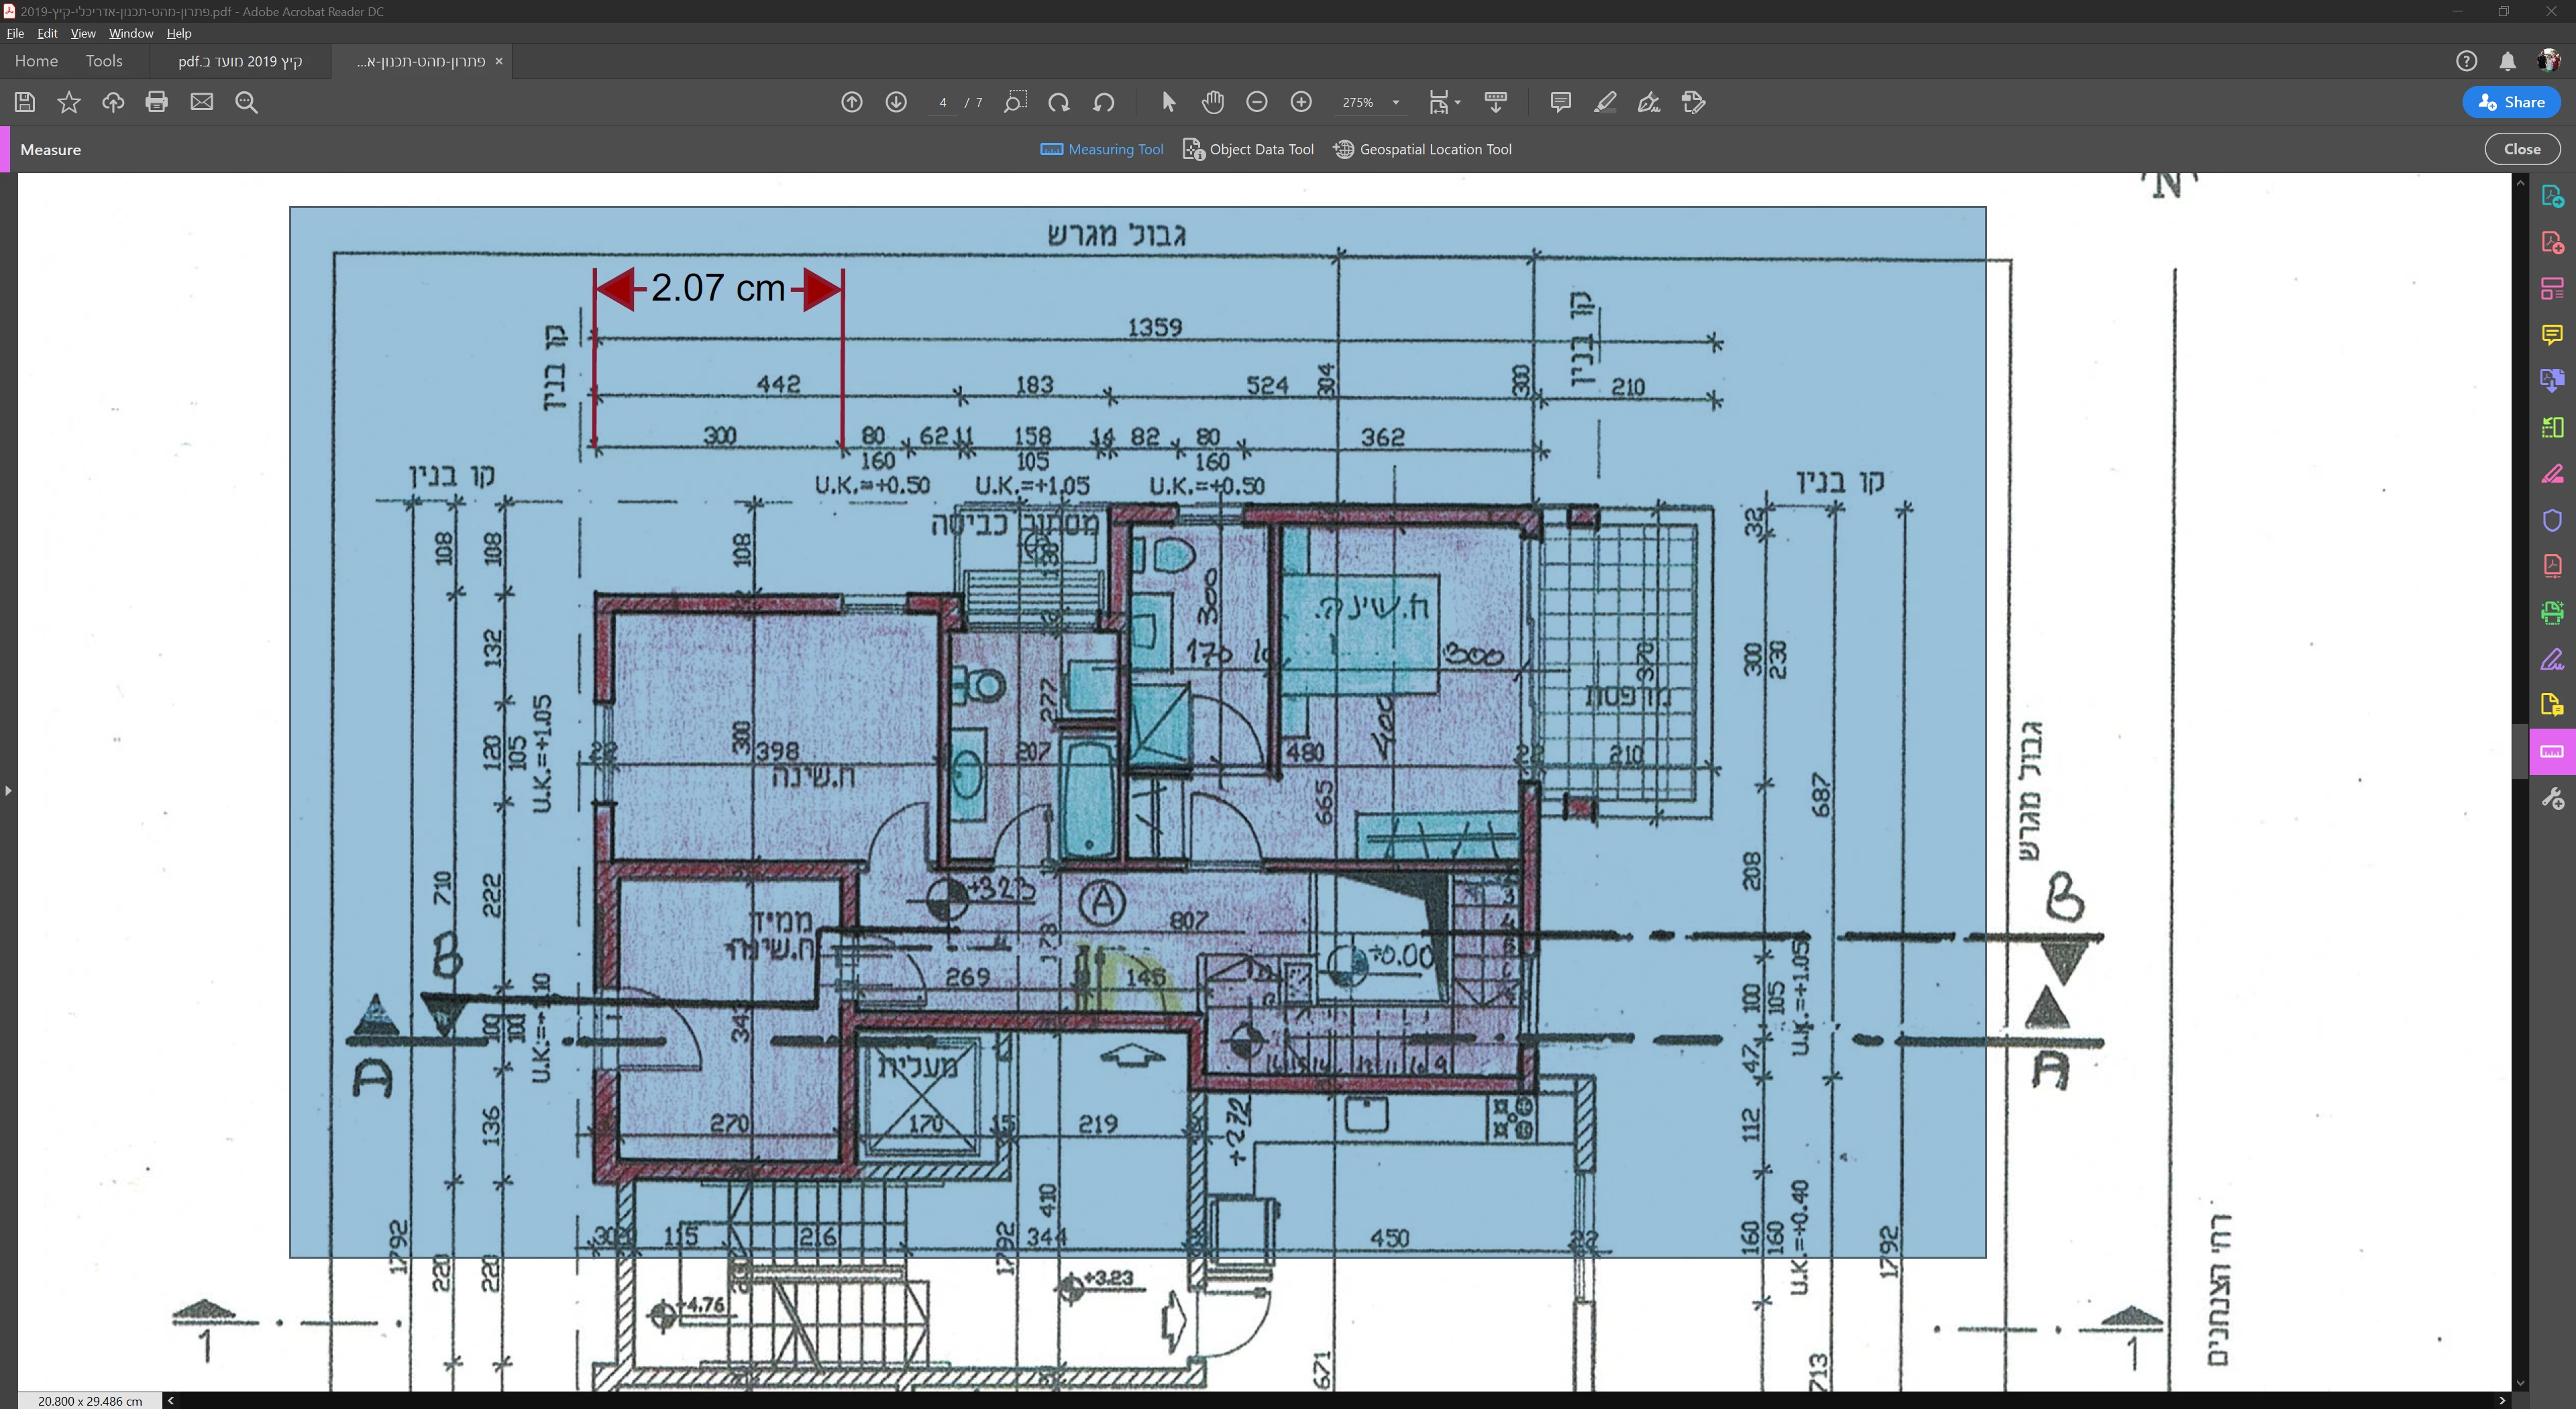Screen dimensions: 2576x1409
Task: Open the Highlight text tool
Action: coord(1604,102)
